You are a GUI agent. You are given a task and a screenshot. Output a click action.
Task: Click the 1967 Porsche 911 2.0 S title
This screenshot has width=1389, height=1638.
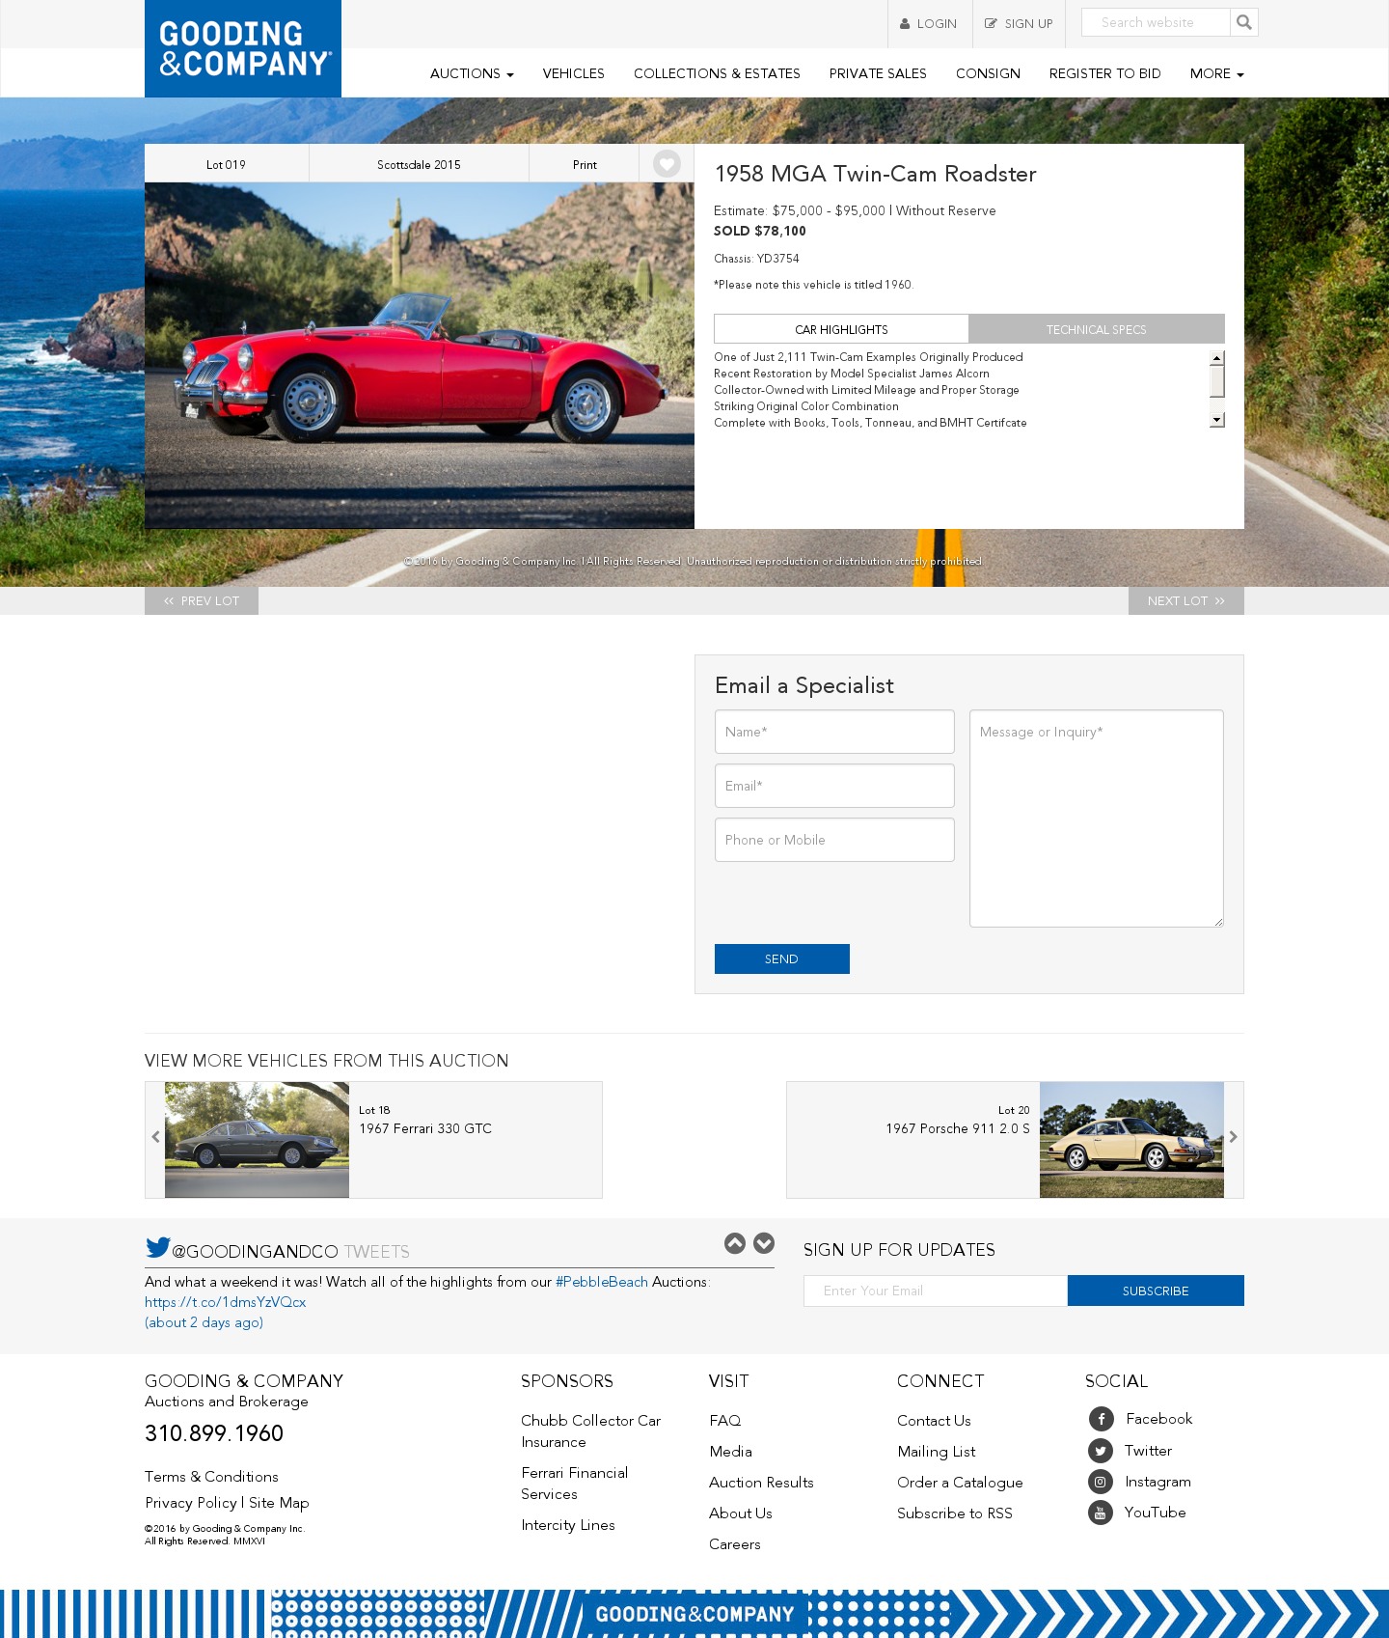click(958, 1128)
